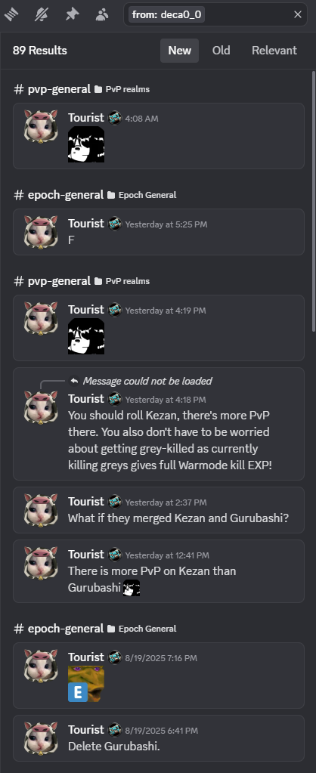This screenshot has width=316, height=773.
Task: Click the blue E emoji at 7:16 PM
Action: 77,692
